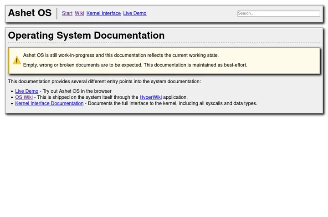The height and width of the screenshot is (217, 328).
Task: Open Kernel Interface from the header navigation
Action: (103, 14)
